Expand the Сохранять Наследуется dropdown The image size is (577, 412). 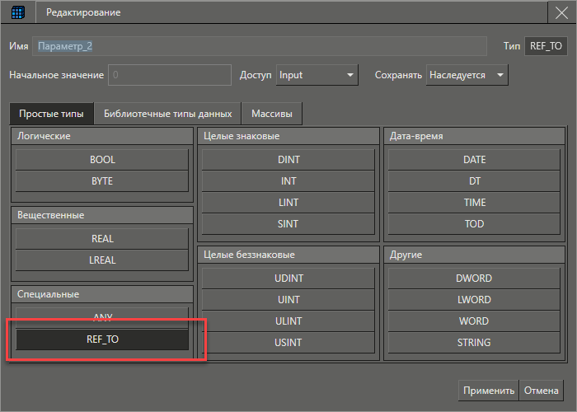(467, 75)
